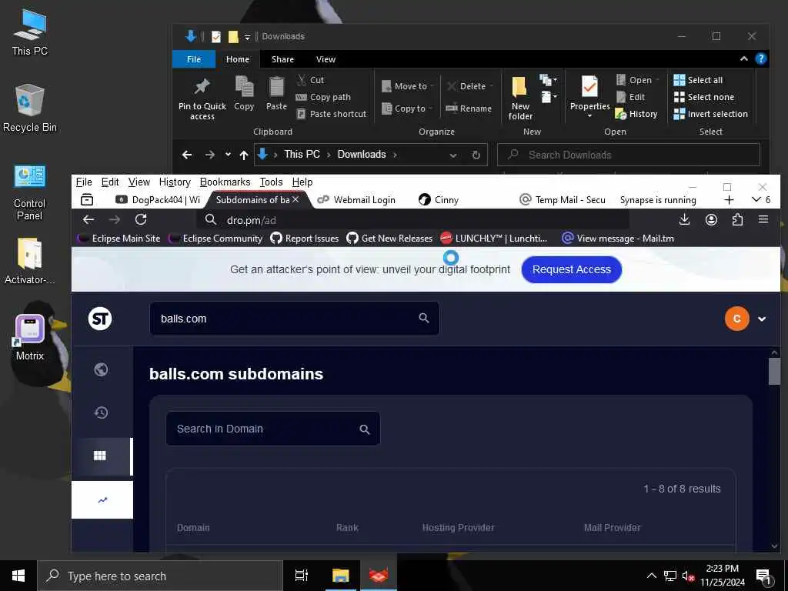Click the SecurityTrails ST logo
The height and width of the screenshot is (591, 788).
pos(100,319)
